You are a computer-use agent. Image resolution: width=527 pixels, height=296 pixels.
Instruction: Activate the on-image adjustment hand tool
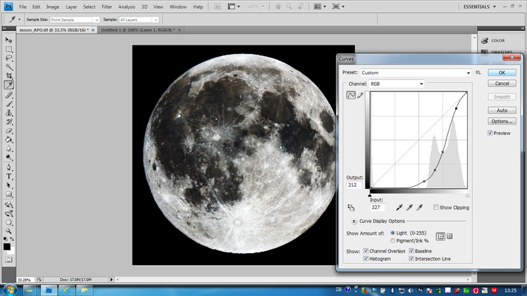(350, 207)
